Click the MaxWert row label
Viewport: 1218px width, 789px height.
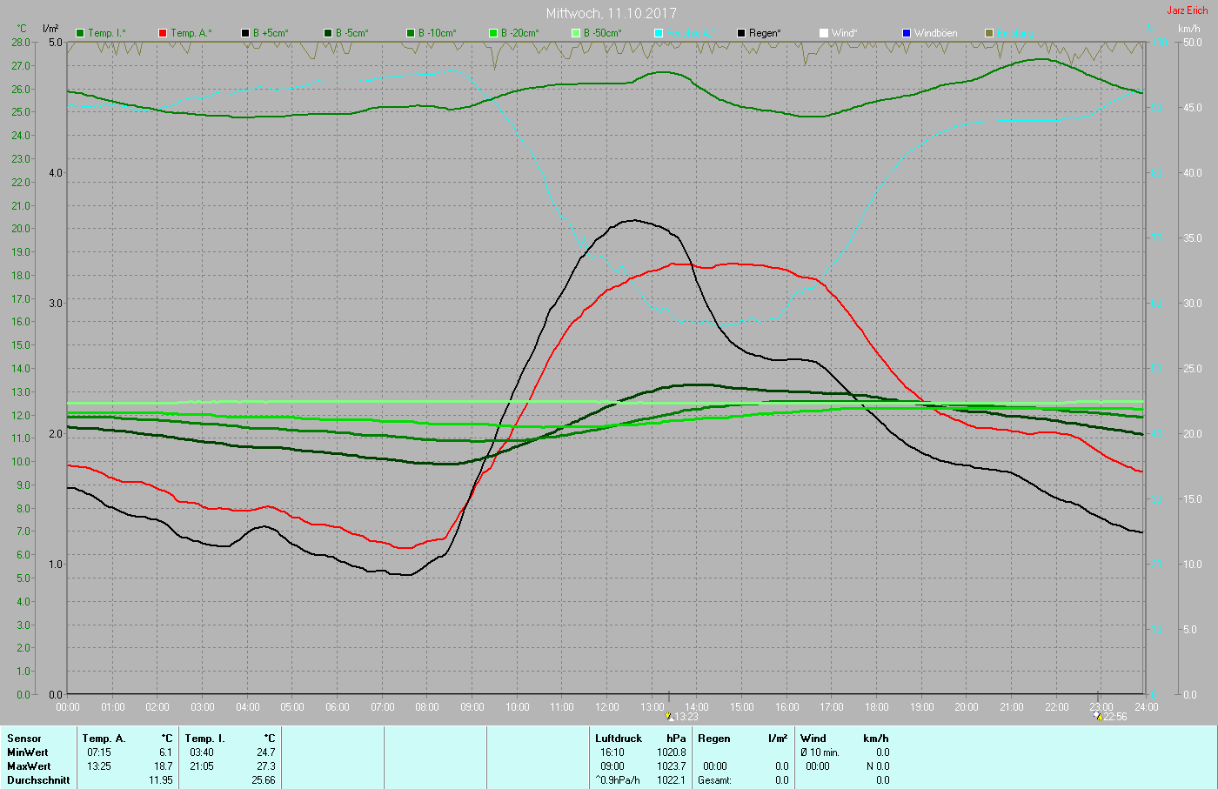tap(29, 766)
